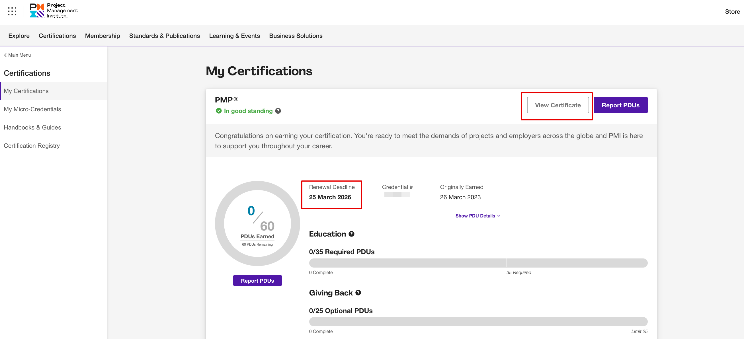Screen dimensions: 744x339
Task: Open the apps grid menu icon
Action: click(x=12, y=11)
